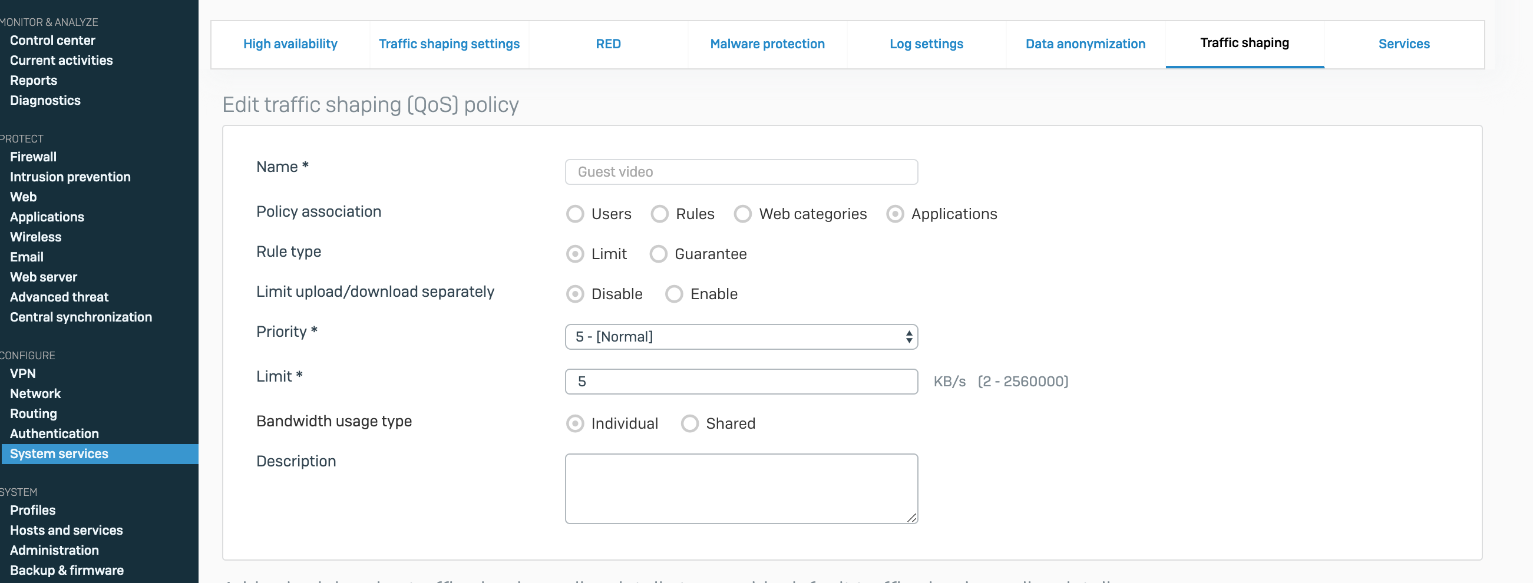The width and height of the screenshot is (1533, 583).
Task: Go to Intrusion prevention section
Action: point(70,177)
